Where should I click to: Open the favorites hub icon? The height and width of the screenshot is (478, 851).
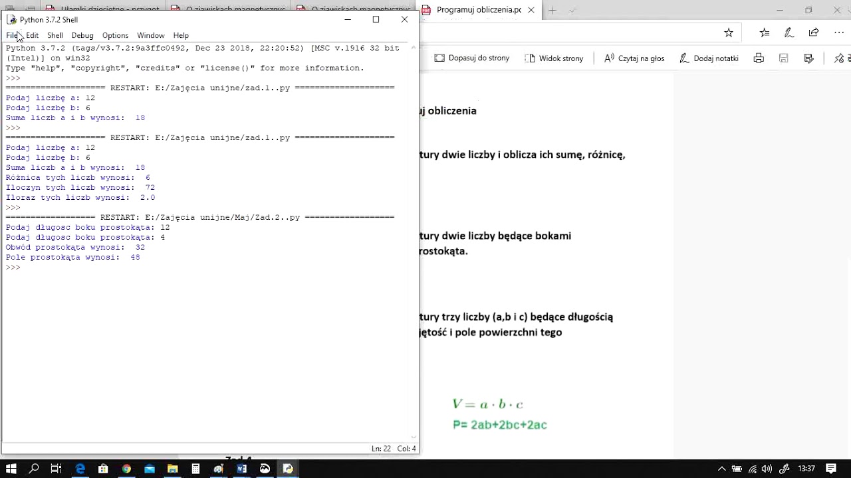pyautogui.click(x=765, y=33)
